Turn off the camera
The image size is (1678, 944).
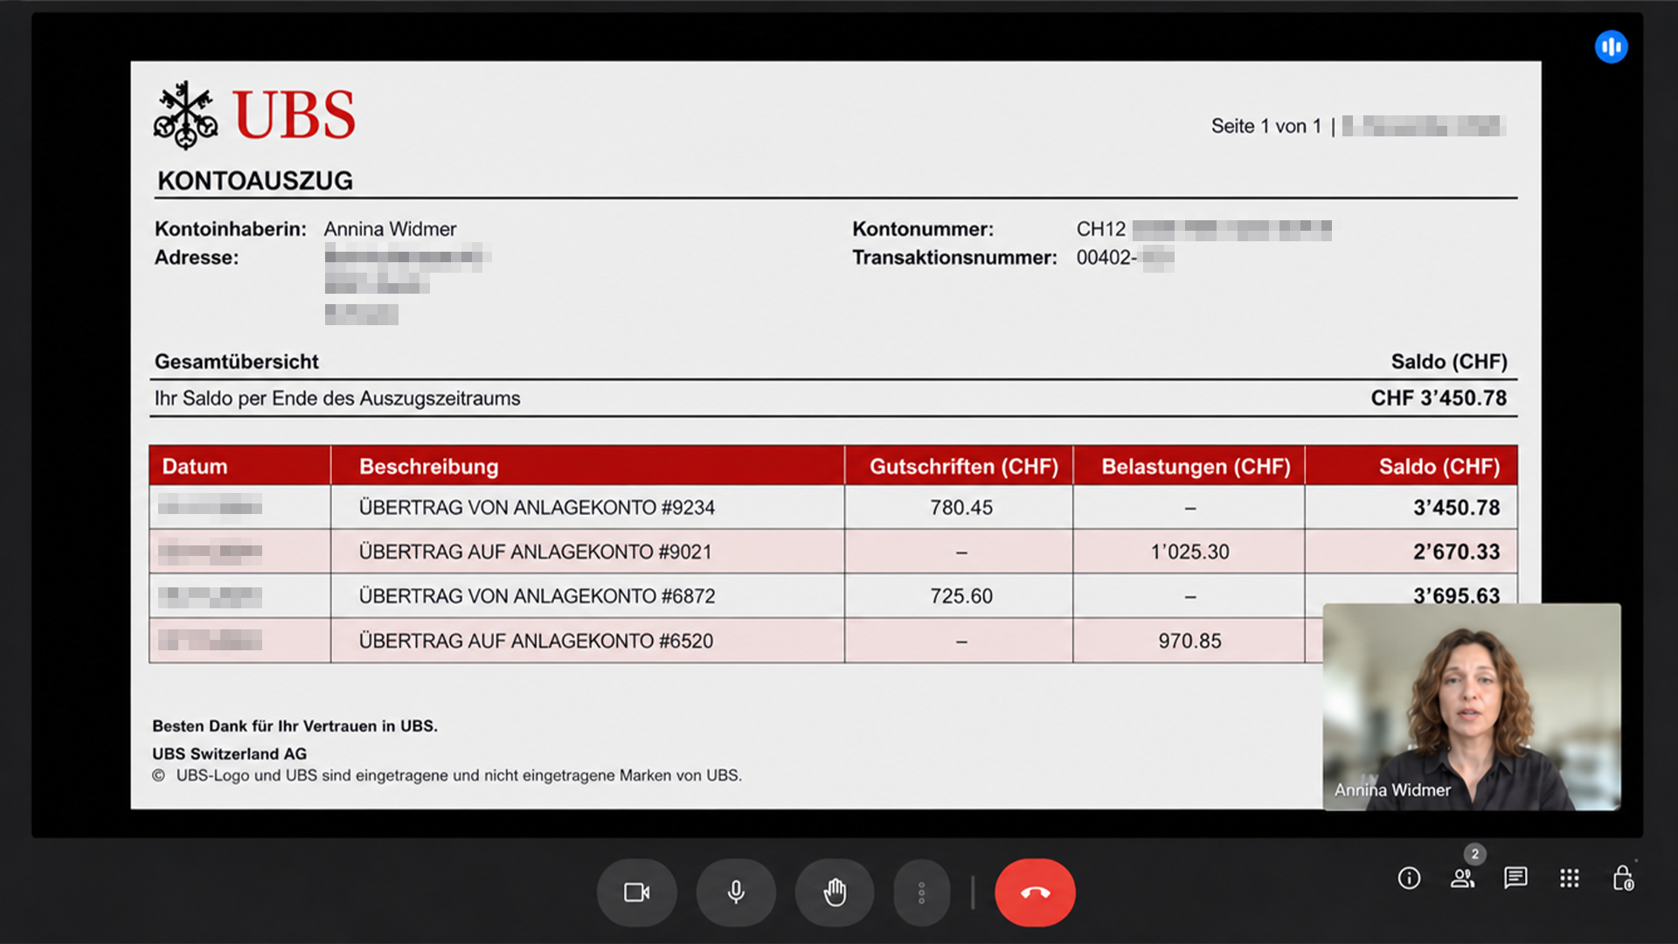(x=636, y=892)
